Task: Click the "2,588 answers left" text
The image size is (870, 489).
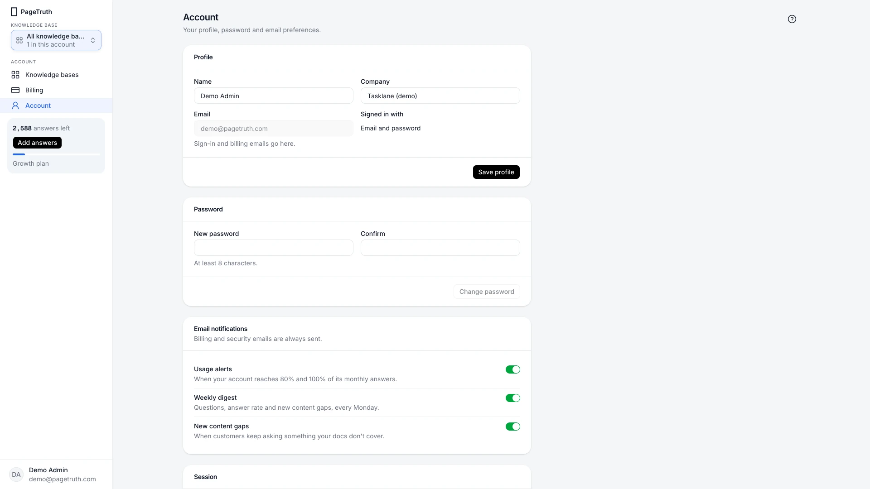Action: click(x=41, y=128)
